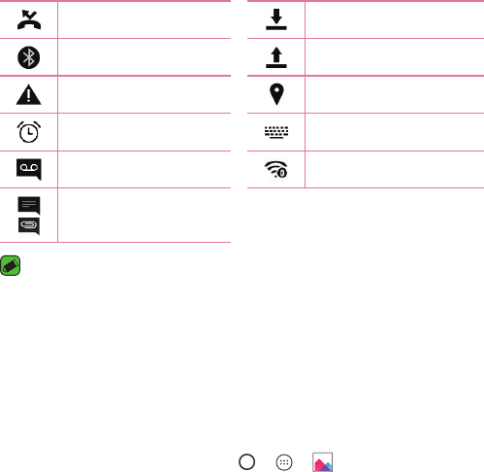Click the empty cell beside alarm icon
The image size is (484, 472).
[x=145, y=132]
